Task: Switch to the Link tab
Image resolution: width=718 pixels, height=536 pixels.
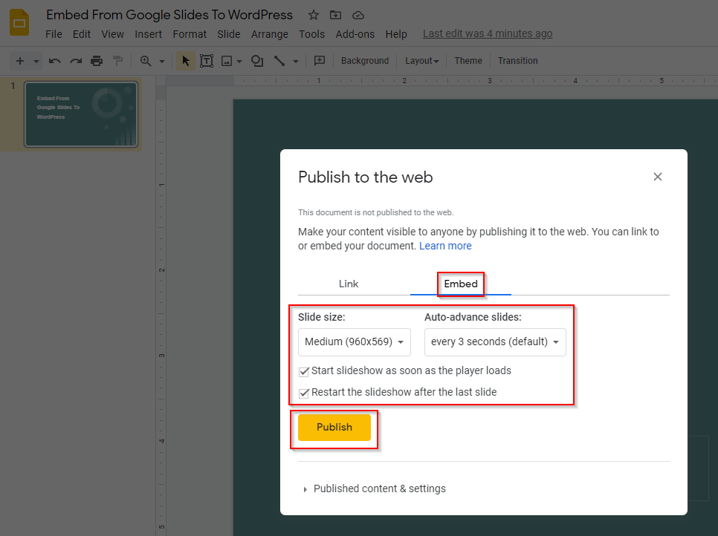Action: [x=349, y=284]
